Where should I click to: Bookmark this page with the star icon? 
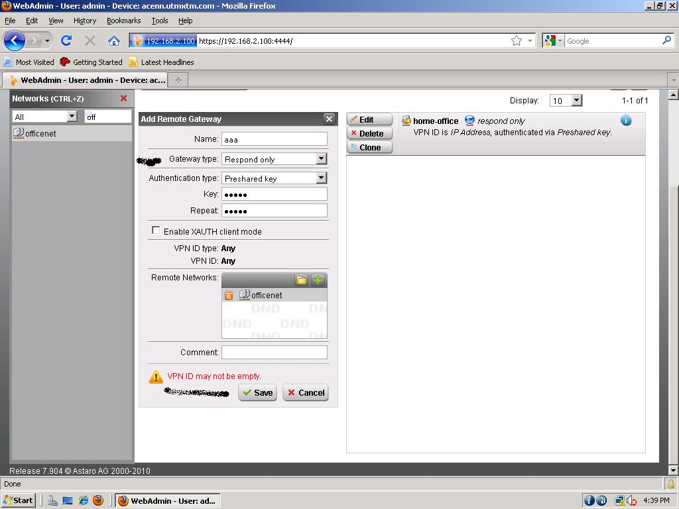tap(517, 41)
